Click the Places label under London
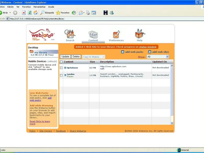This screenshot has height=153, width=204. click(70, 76)
